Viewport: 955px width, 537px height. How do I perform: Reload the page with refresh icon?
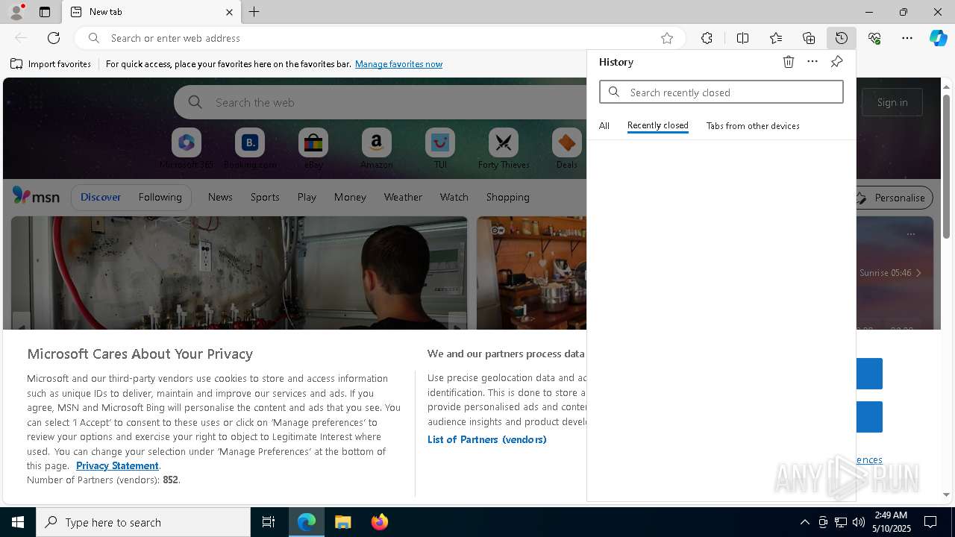pos(54,38)
